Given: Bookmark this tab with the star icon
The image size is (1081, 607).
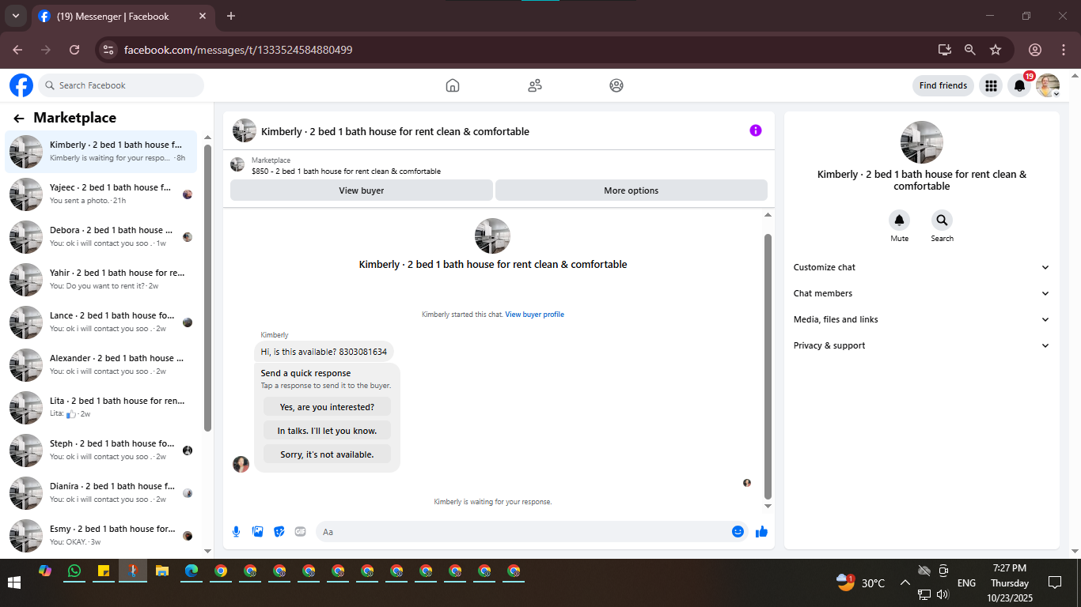Looking at the screenshot, I should pos(996,50).
